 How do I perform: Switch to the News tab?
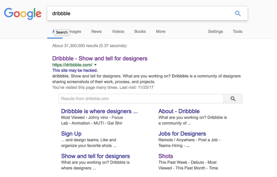point(97,32)
